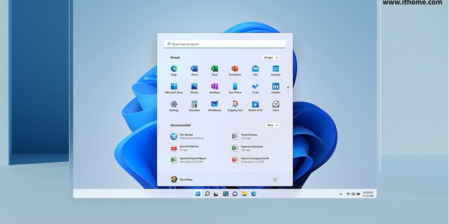
Task: Open the Edge browser from pinned apps
Action: 174,69
